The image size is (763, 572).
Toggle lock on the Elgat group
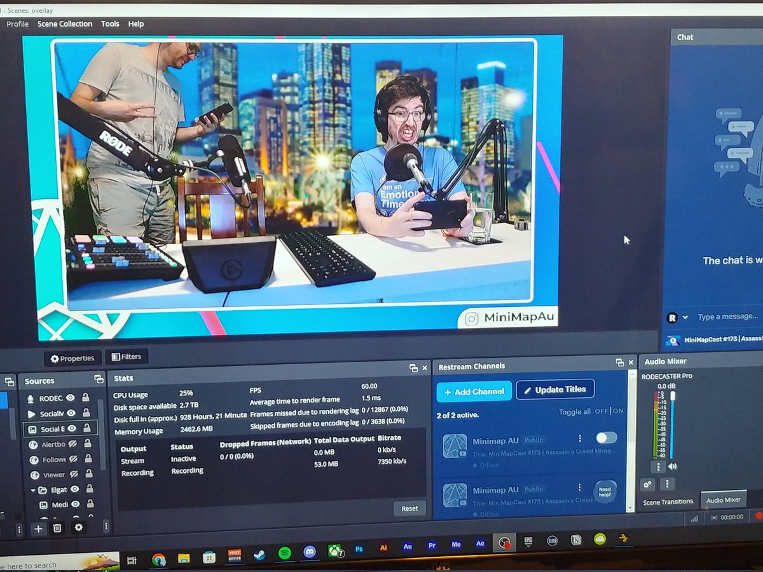coord(90,489)
